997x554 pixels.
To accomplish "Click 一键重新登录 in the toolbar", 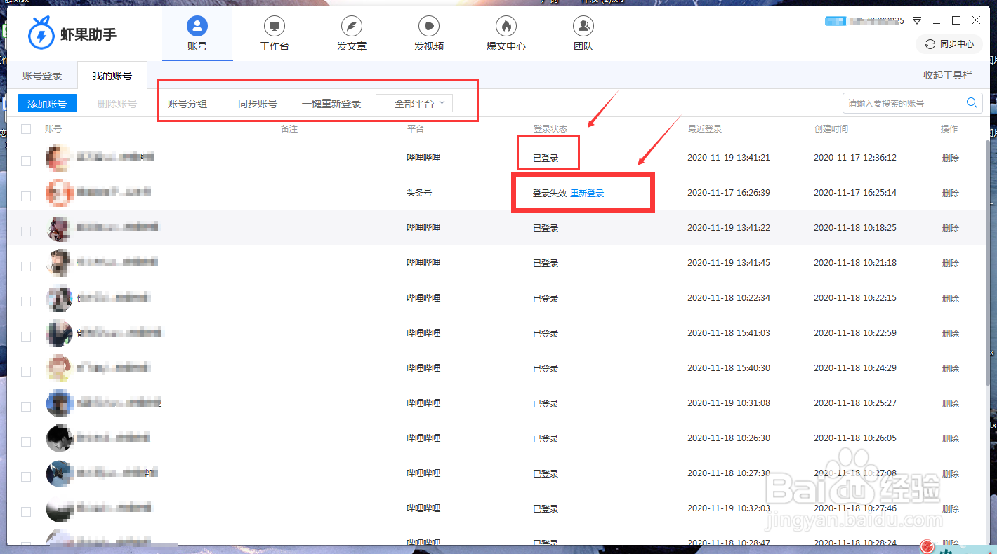I will 331,102.
